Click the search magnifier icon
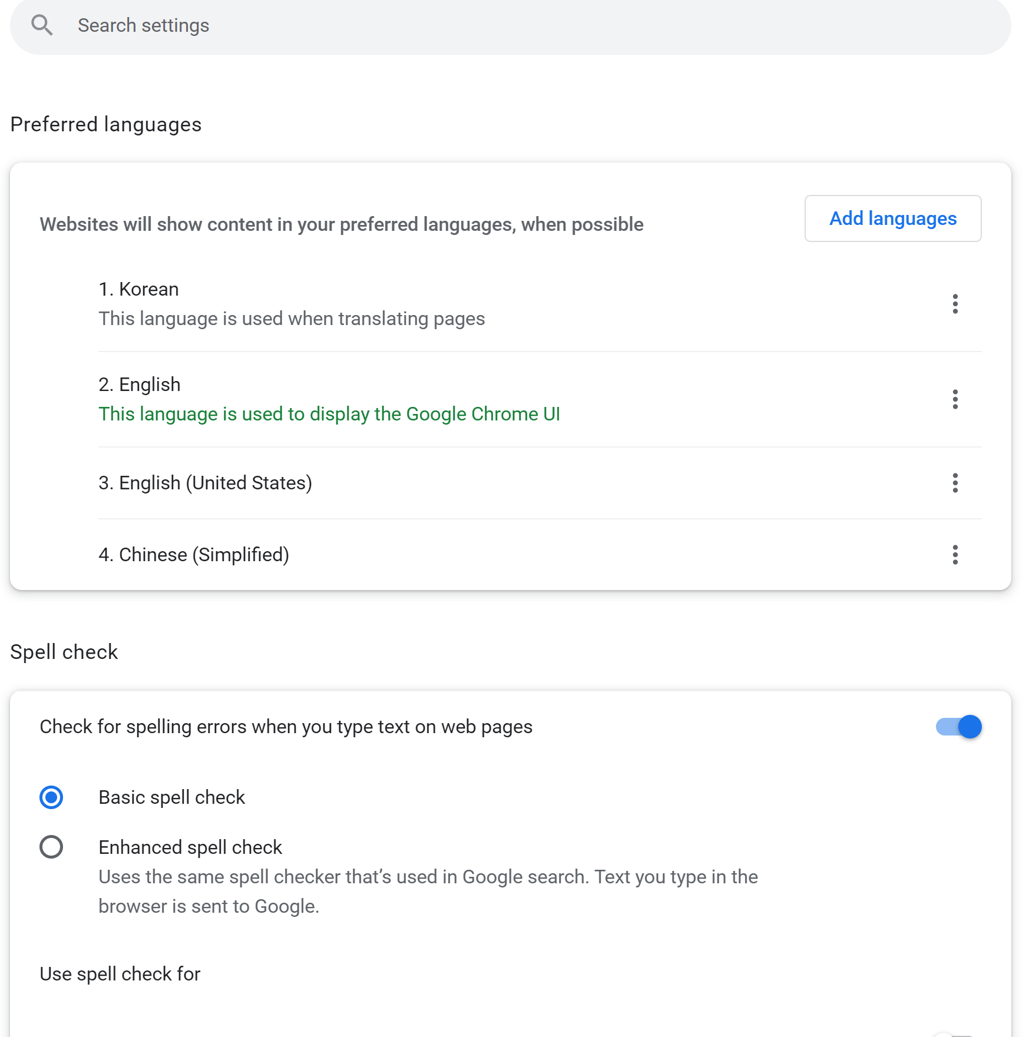The image size is (1029, 1037). pyautogui.click(x=42, y=25)
